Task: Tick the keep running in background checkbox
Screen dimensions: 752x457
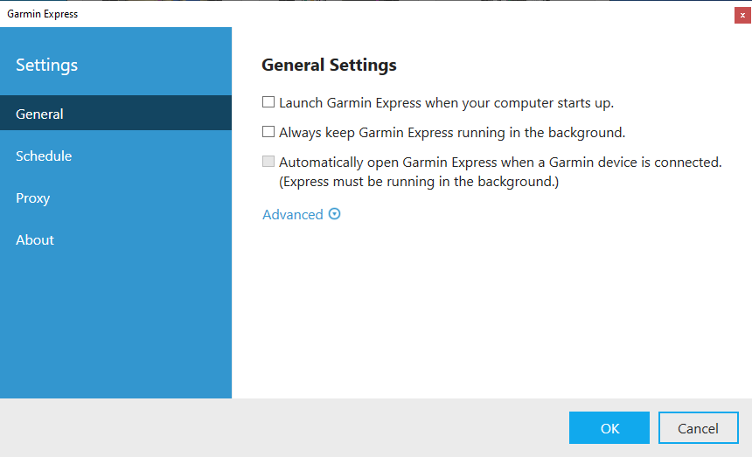Action: click(268, 132)
